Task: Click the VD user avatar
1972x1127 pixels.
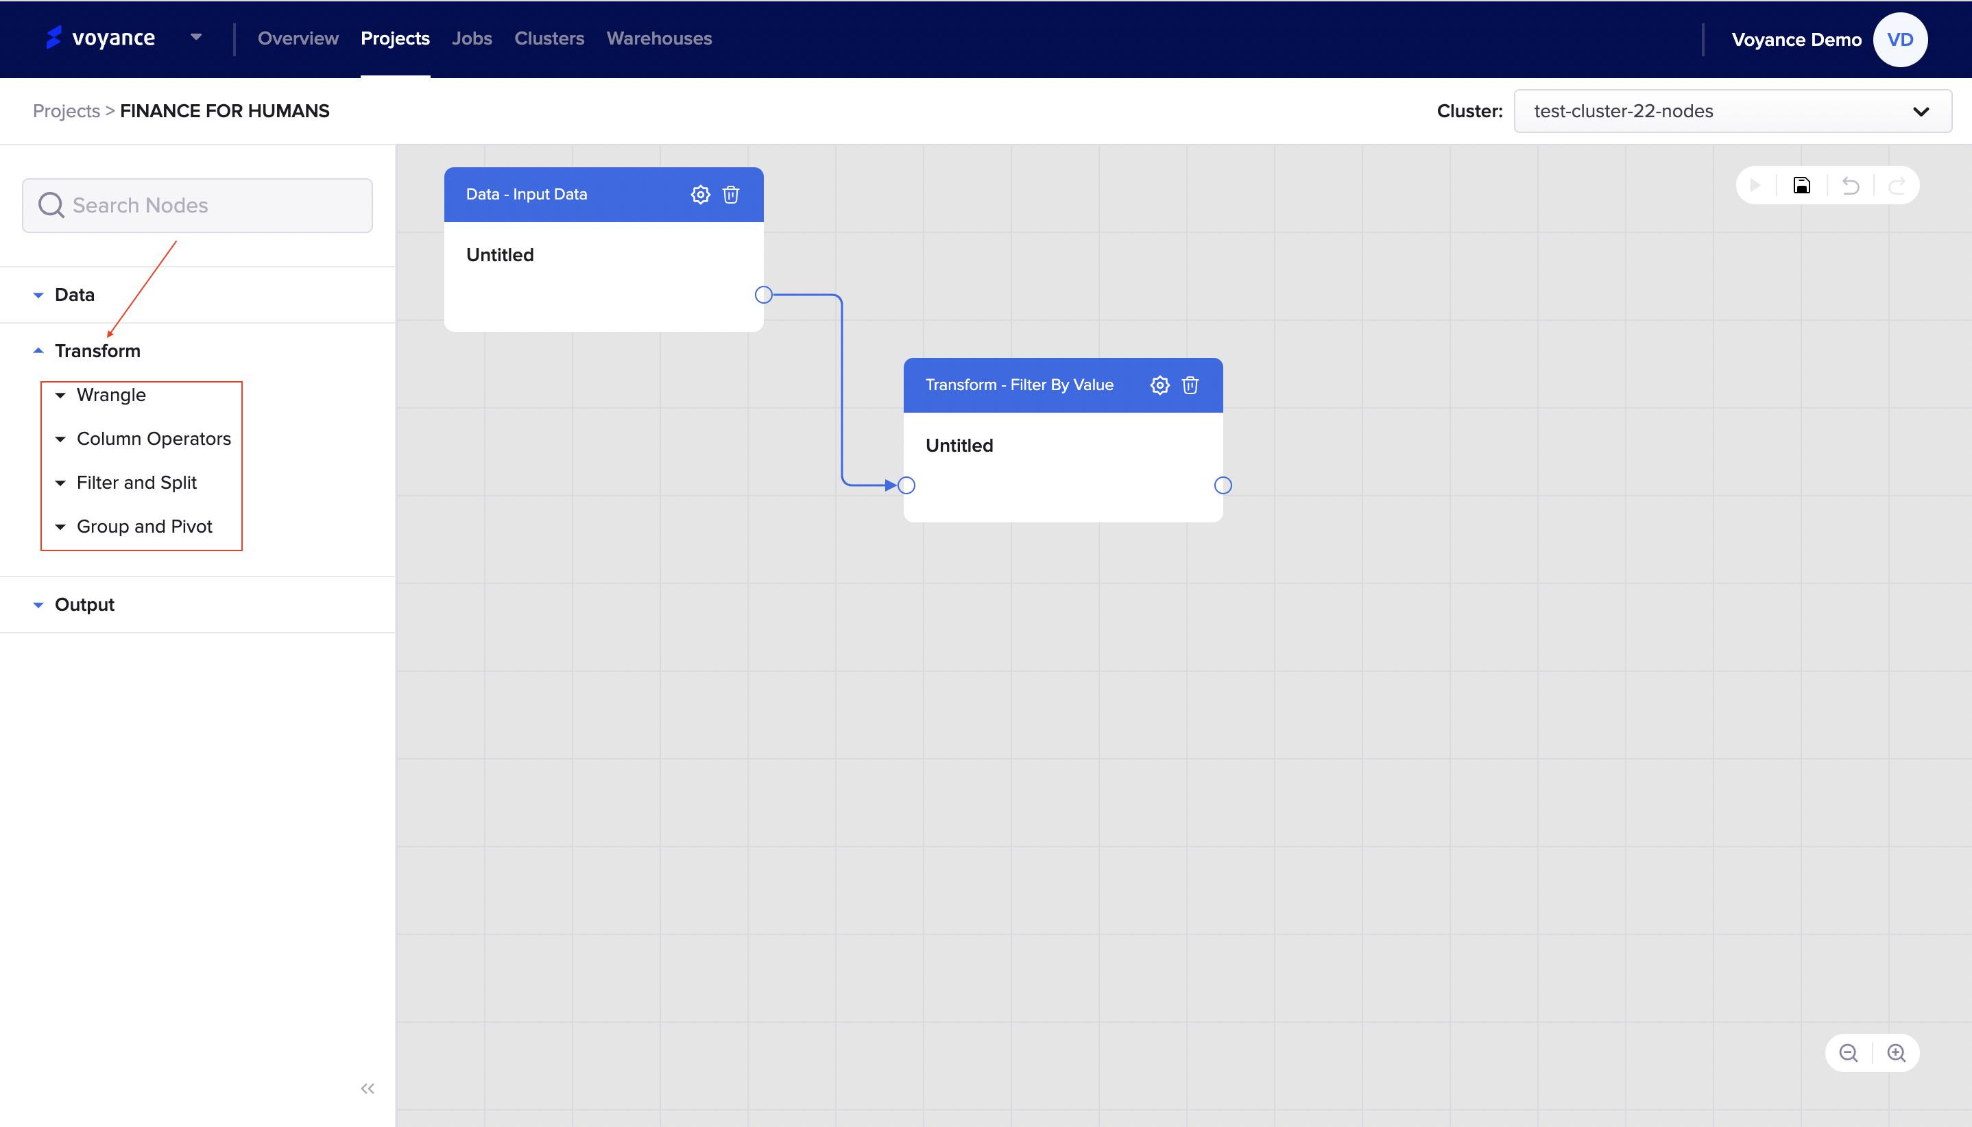Action: pos(1899,40)
